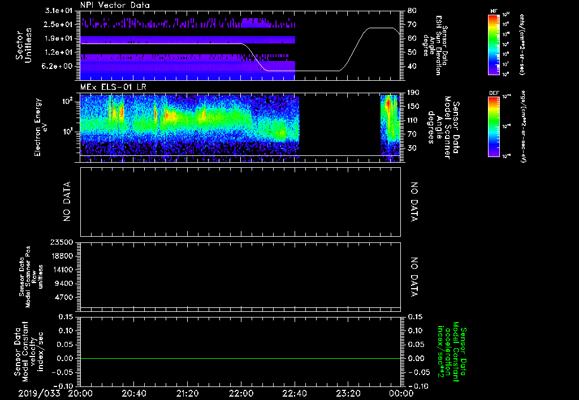Click the NO DATA label beside the Scanner Pos panel
Image resolution: width=579 pixels, height=400 pixels.
[x=414, y=277]
